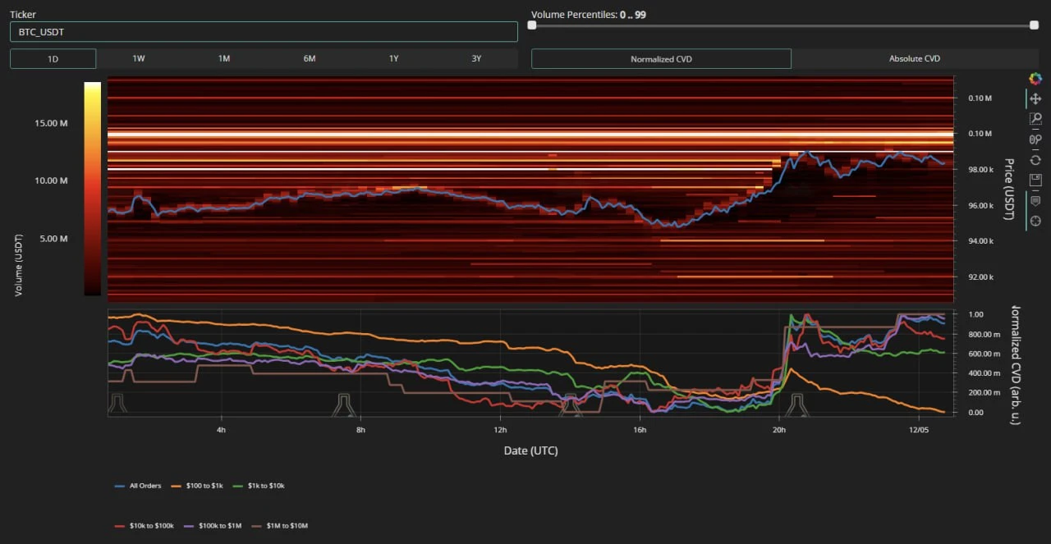1051x544 pixels.
Task: Click the '20h' time tick label
Action: 779,430
